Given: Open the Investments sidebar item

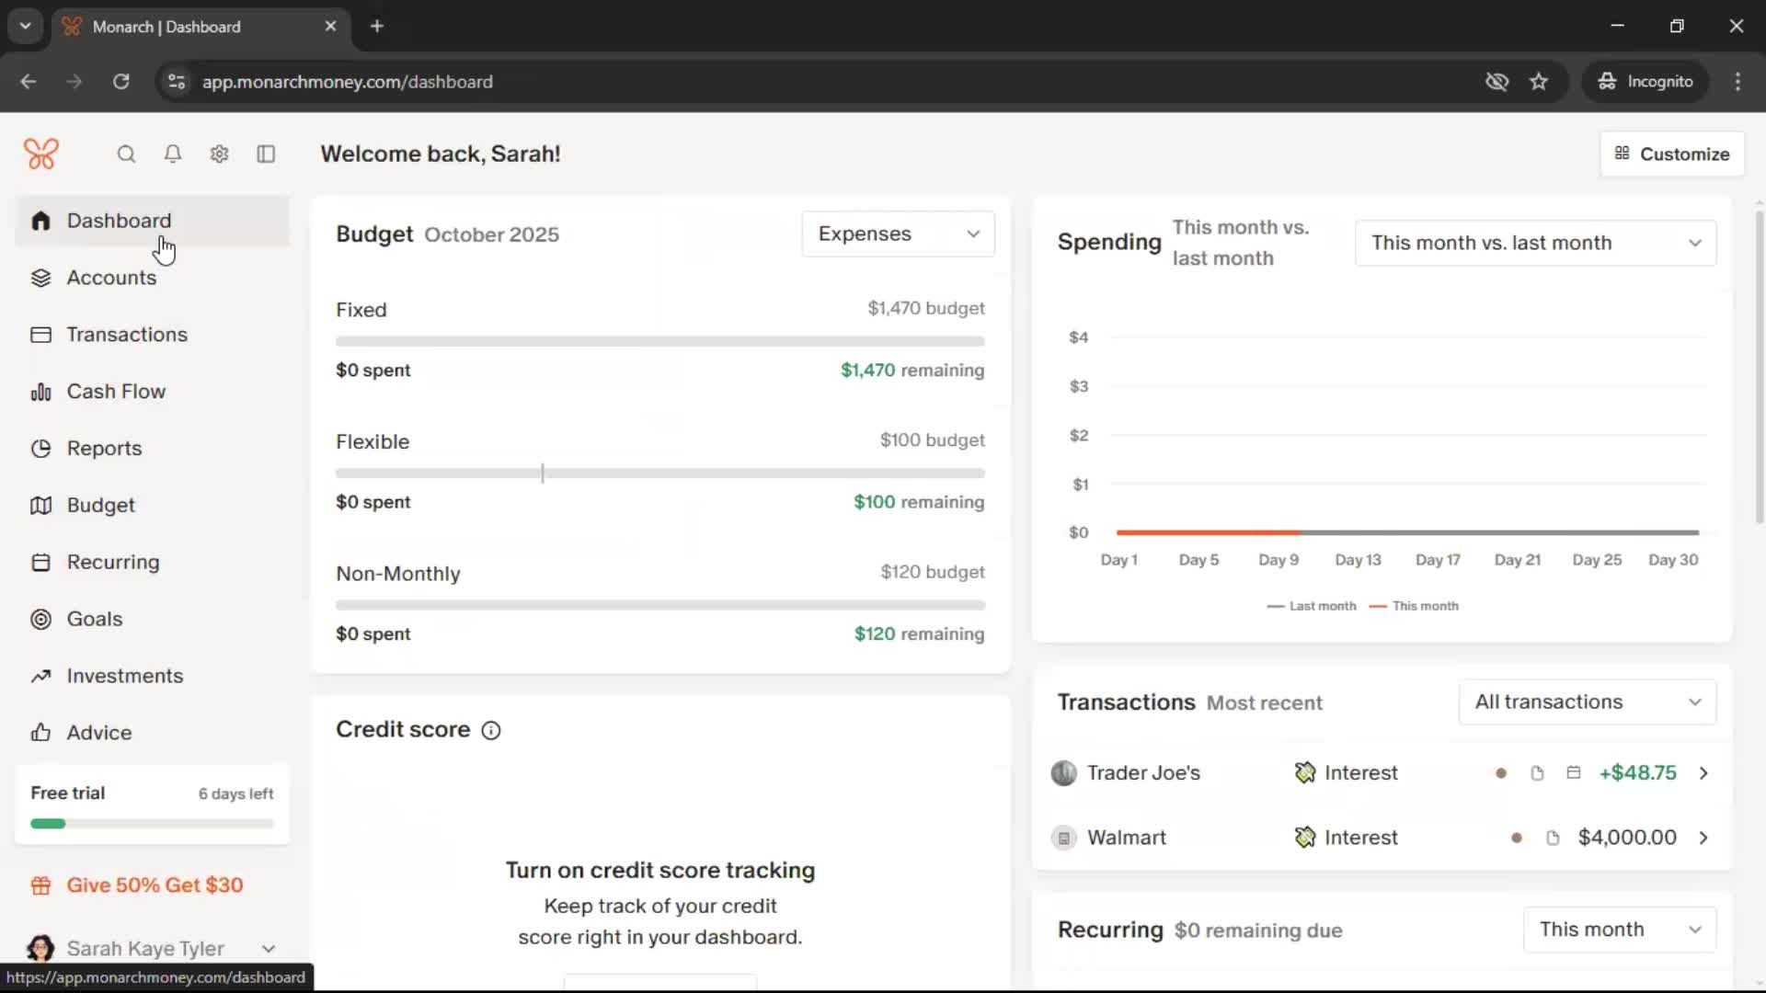Looking at the screenshot, I should click(x=124, y=676).
